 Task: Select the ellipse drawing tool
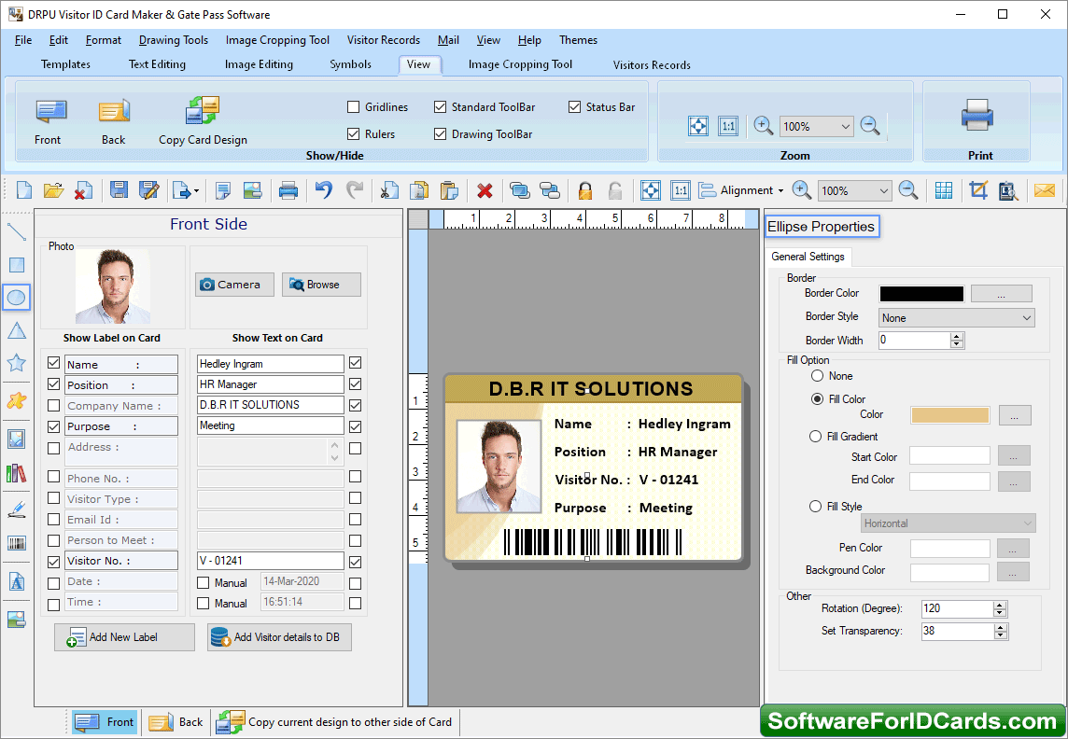pos(17,298)
